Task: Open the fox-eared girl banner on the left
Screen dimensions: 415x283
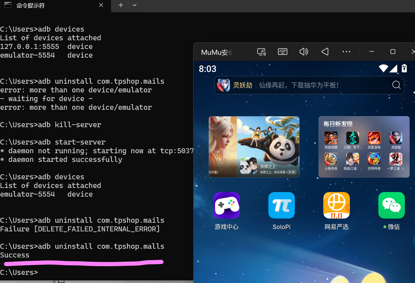Action: (x=223, y=147)
